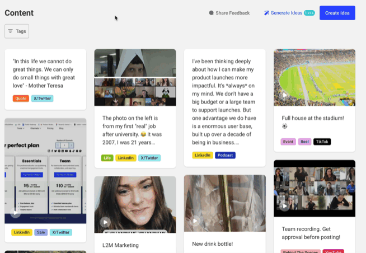The width and height of the screenshot is (366, 253).
Task: Select the purple Event tag
Action: (288, 142)
